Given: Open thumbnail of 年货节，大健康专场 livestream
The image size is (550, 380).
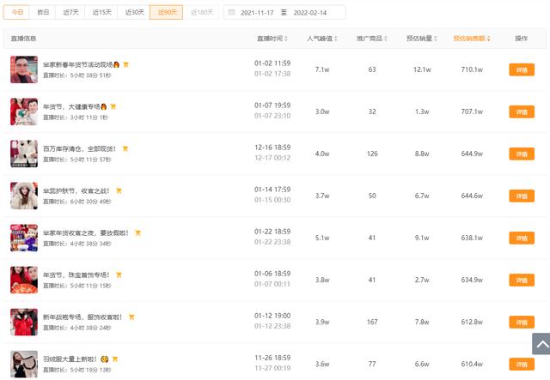Looking at the screenshot, I should point(23,112).
